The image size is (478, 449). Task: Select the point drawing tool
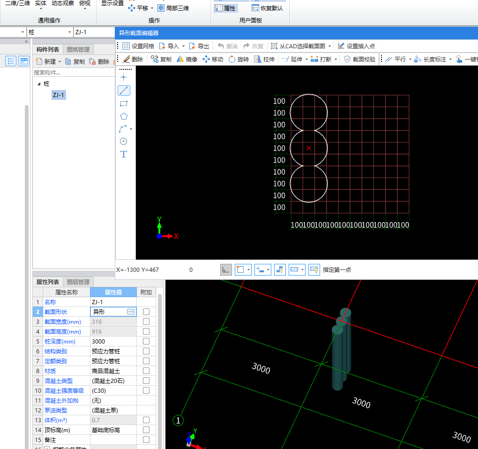(123, 77)
